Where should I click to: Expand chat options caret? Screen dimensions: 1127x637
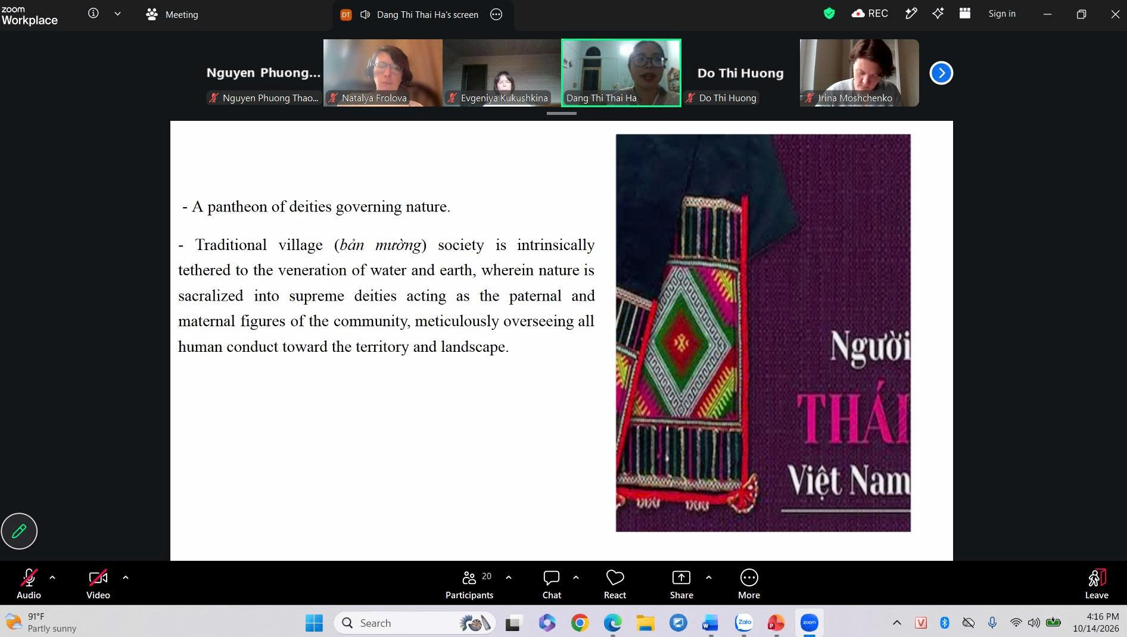pos(576,577)
